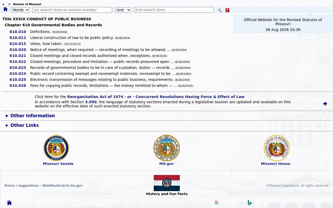Click the Google icon in footer
The width and height of the screenshot is (333, 208).
[216, 203]
